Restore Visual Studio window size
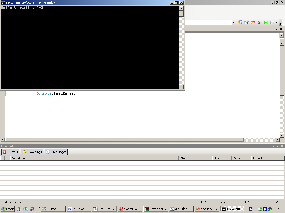Image resolution: width=285 pixels, height=213 pixels. 277,2
